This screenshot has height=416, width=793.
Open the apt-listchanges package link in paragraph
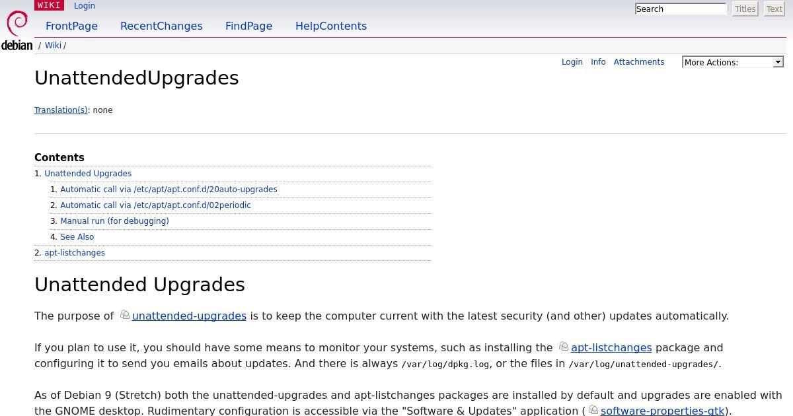611,347
